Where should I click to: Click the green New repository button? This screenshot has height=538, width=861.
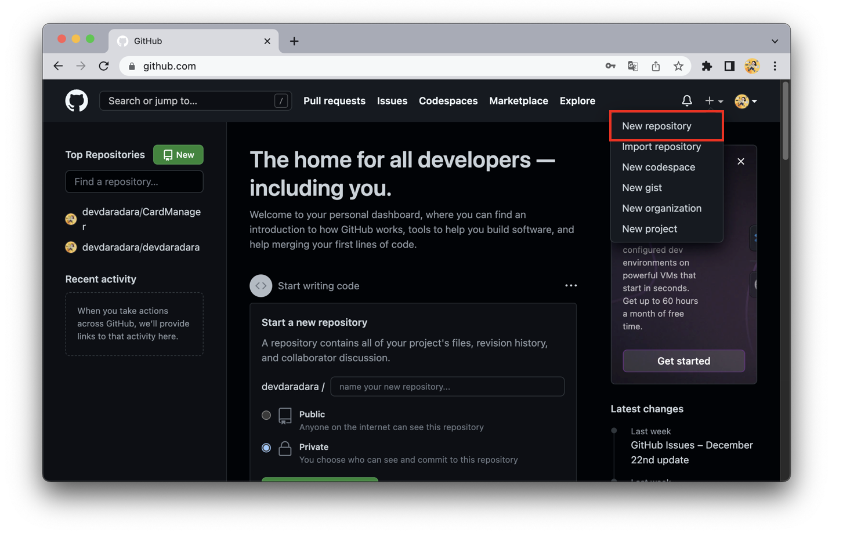(178, 155)
